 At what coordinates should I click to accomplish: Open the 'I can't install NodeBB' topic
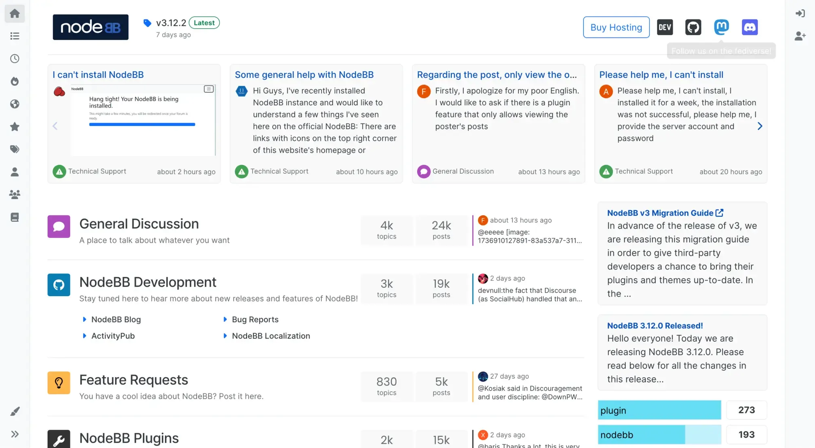click(x=97, y=74)
